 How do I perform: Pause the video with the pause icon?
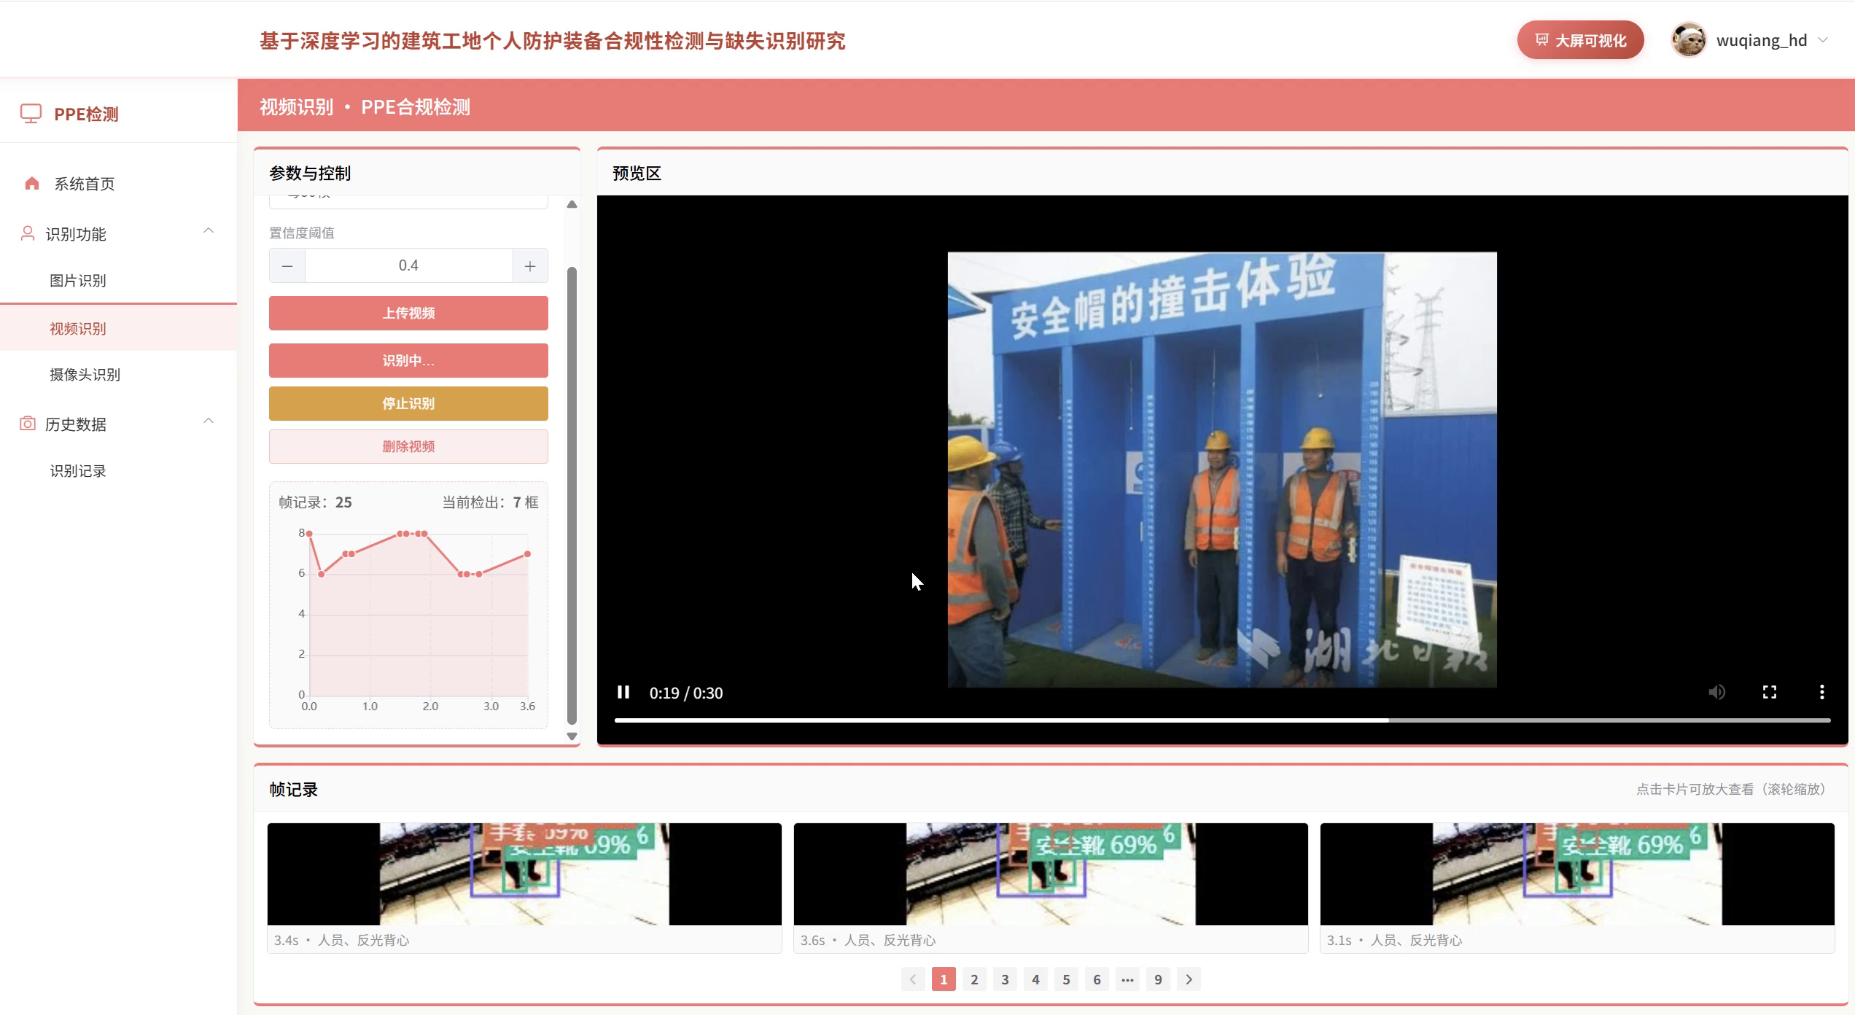(x=623, y=692)
